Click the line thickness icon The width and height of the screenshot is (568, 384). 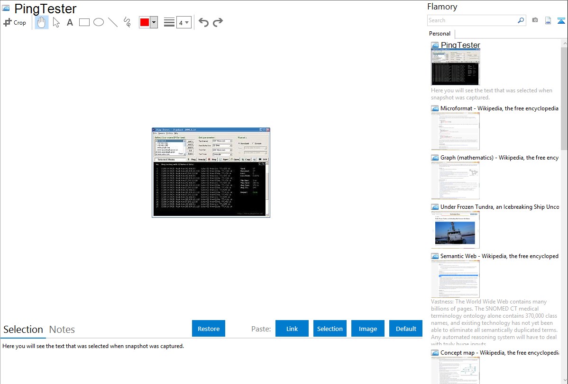[x=169, y=22]
